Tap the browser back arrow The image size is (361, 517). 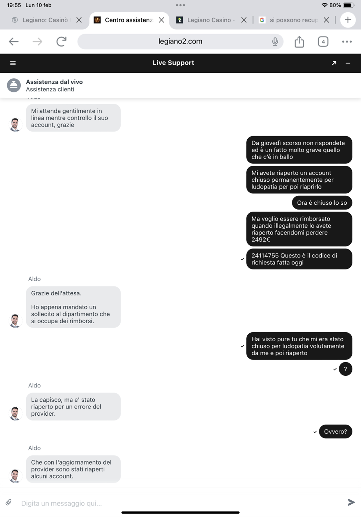click(14, 42)
